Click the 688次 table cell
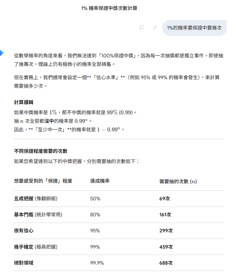The width and height of the screenshot is (241, 274). (166, 263)
